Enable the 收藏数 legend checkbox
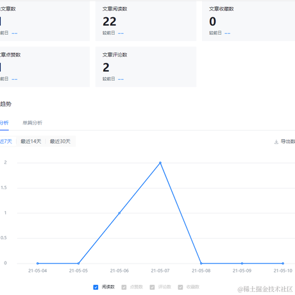This screenshot has height=295, width=295. pos(180,287)
